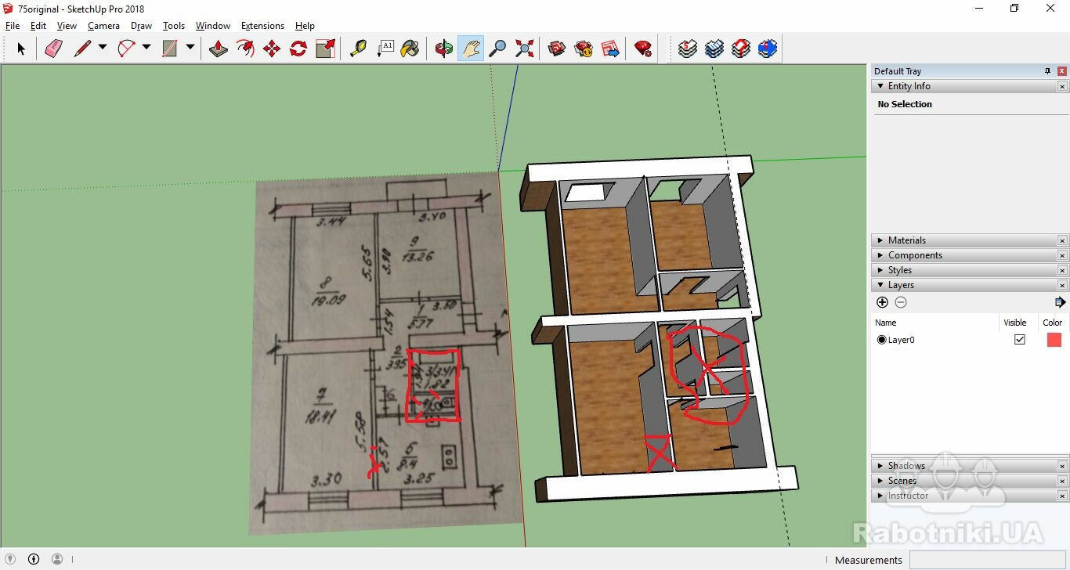
Task: Close the Materials panel
Action: 1062,240
